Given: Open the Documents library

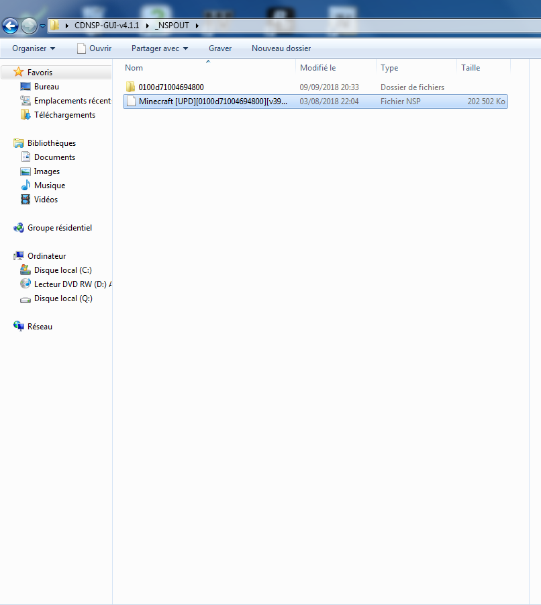Looking at the screenshot, I should pyautogui.click(x=54, y=157).
